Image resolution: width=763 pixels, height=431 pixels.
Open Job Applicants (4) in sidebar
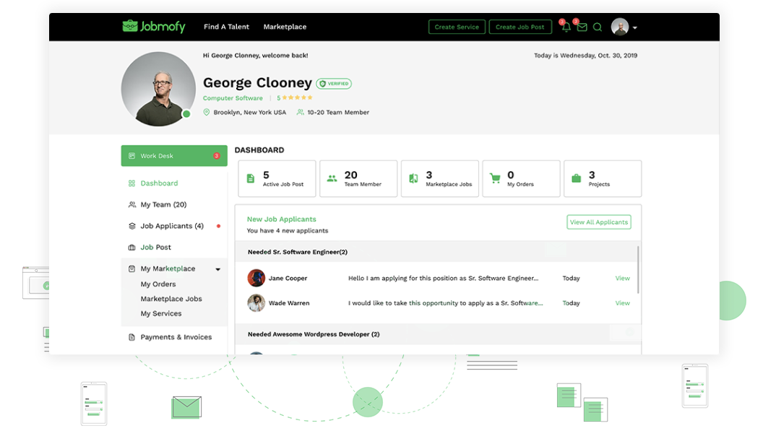[x=172, y=226]
